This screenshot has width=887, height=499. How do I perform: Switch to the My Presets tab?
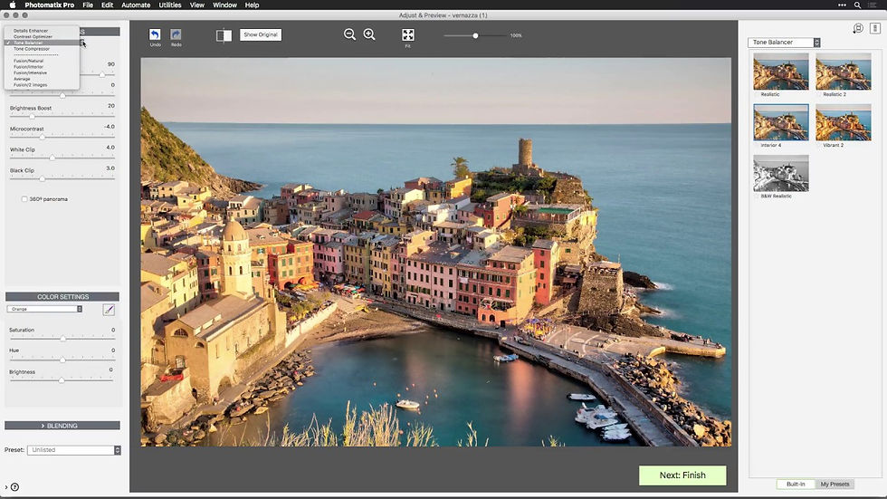point(835,484)
